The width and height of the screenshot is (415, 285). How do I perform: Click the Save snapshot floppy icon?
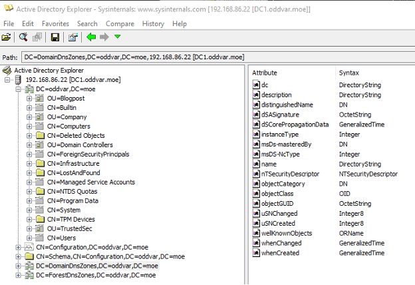(55, 37)
